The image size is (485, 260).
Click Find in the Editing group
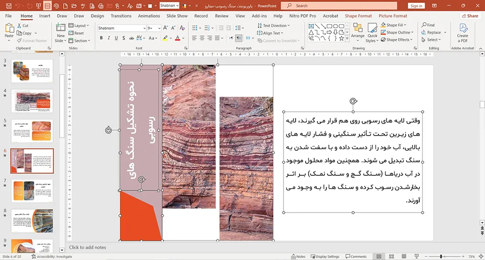[428, 25]
